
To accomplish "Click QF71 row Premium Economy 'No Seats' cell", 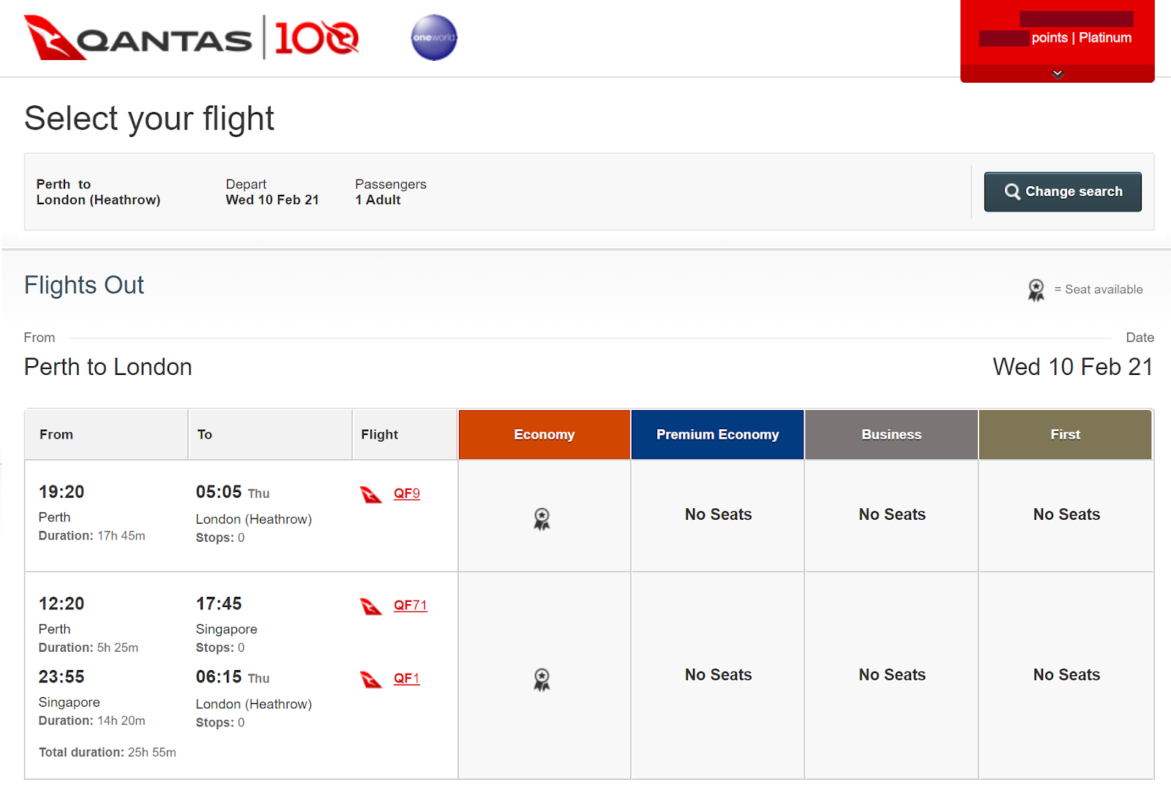I will pyautogui.click(x=718, y=675).
